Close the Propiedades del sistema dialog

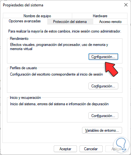click(126, 5)
